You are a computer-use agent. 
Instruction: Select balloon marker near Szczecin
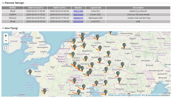click(x=97, y=37)
